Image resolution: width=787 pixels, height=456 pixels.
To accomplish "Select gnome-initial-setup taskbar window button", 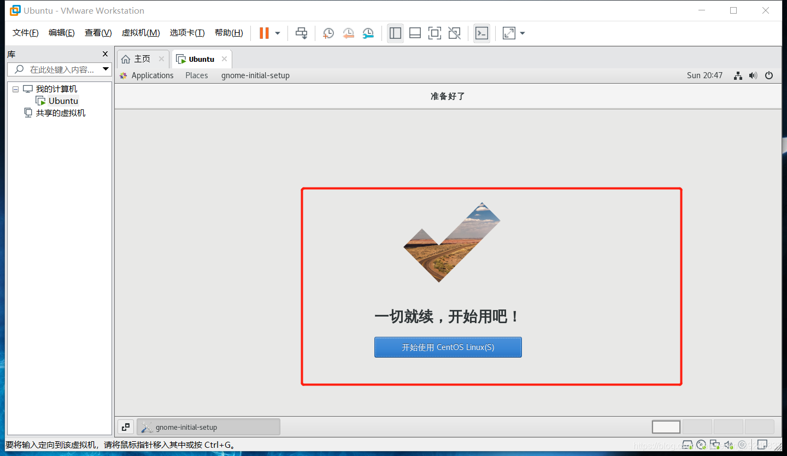I will [x=208, y=427].
